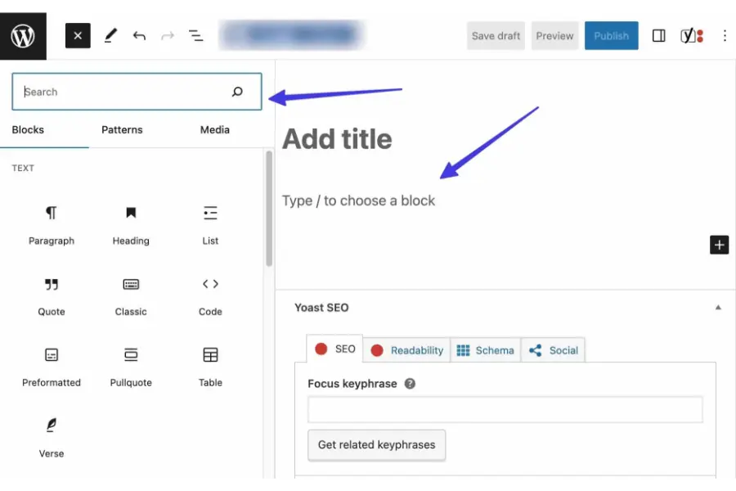The height and width of the screenshot is (491, 736).
Task: Publish the post
Action: coord(611,36)
